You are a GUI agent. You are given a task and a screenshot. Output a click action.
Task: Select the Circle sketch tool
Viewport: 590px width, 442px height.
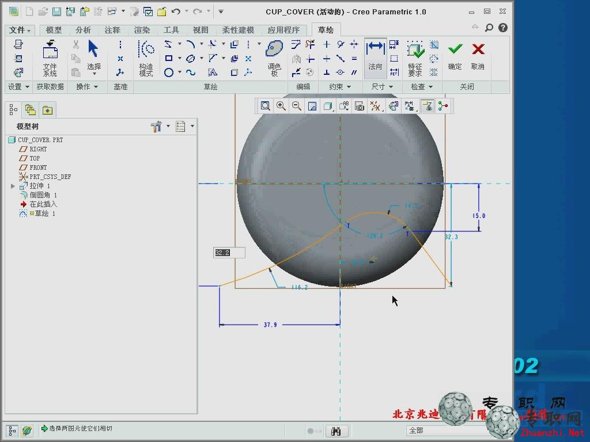coord(169,72)
